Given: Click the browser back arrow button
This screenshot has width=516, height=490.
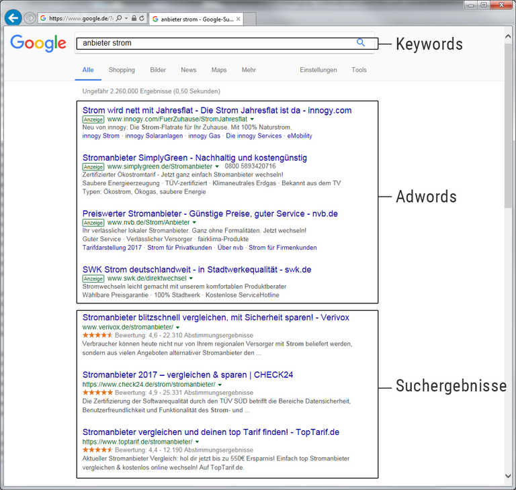Looking at the screenshot, I should [x=13, y=18].
